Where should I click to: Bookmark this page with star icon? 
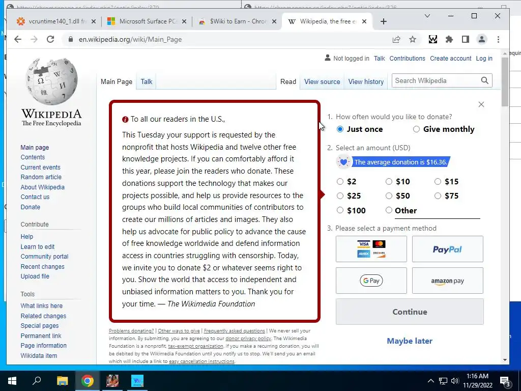point(412,40)
